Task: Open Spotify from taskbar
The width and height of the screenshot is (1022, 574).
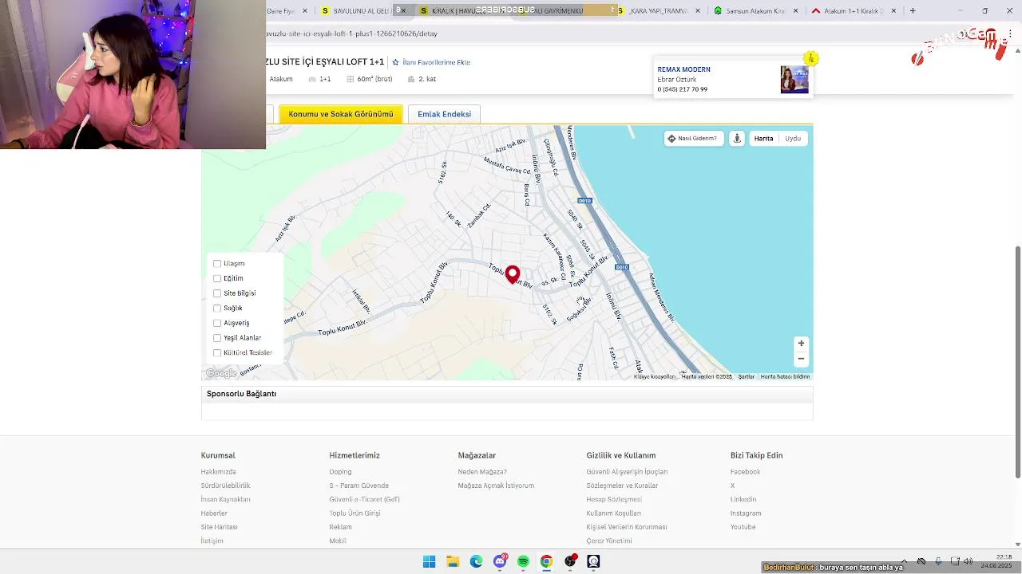Action: tap(523, 561)
